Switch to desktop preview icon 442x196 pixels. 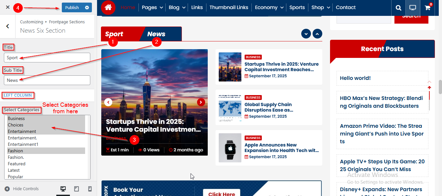click(63, 189)
